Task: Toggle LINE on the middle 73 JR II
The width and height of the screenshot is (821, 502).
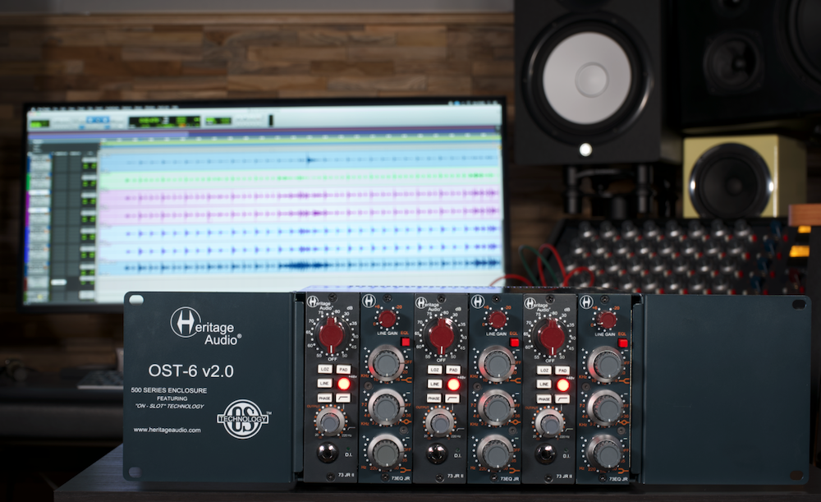Action: tap(434, 384)
